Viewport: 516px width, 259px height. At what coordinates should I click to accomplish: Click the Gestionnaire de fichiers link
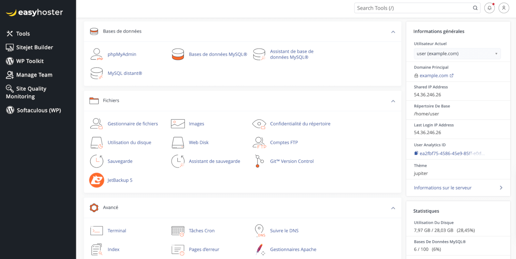133,124
